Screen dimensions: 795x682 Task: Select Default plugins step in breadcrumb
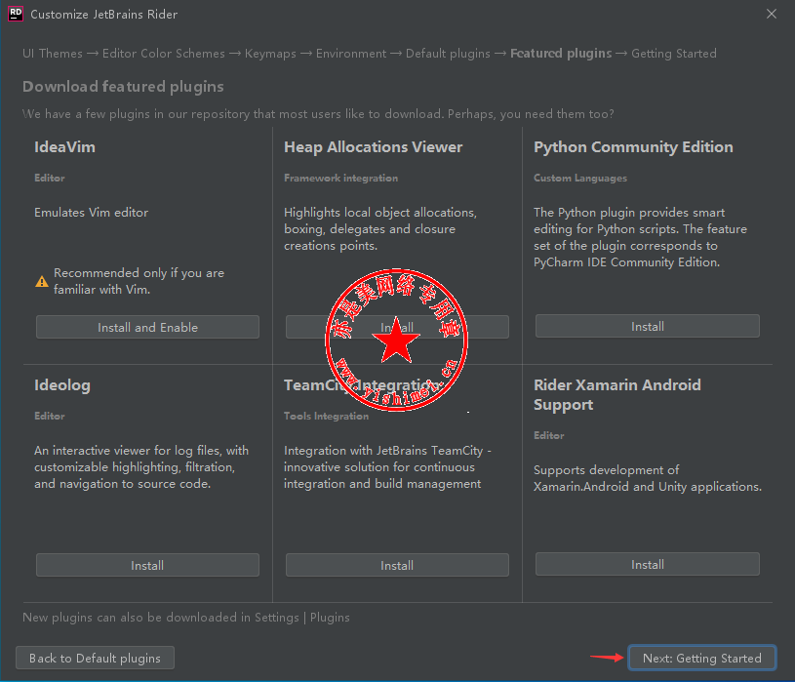click(x=448, y=54)
